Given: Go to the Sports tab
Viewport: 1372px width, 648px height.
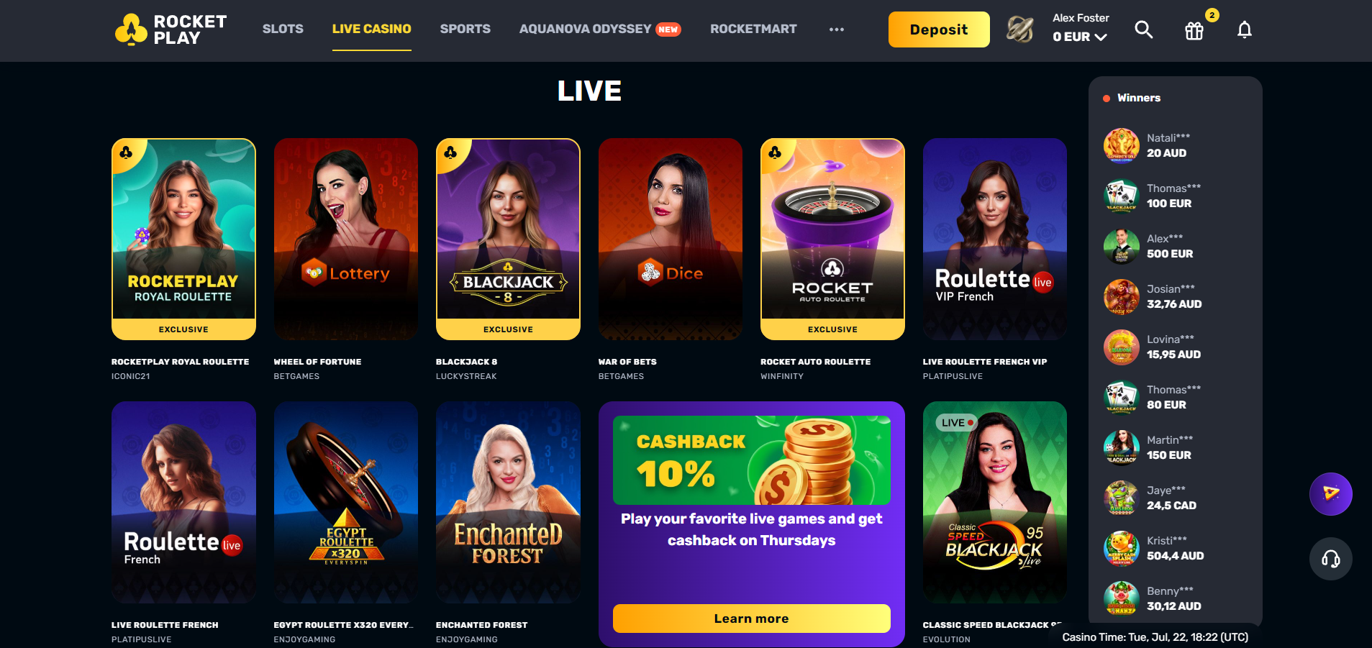Looking at the screenshot, I should (x=465, y=29).
